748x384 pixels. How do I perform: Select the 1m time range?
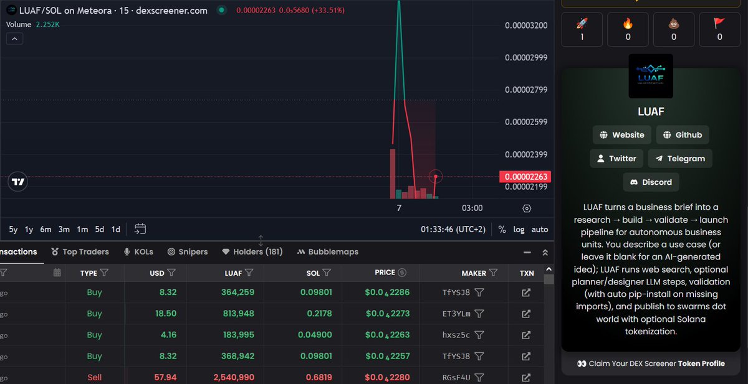tap(82, 229)
